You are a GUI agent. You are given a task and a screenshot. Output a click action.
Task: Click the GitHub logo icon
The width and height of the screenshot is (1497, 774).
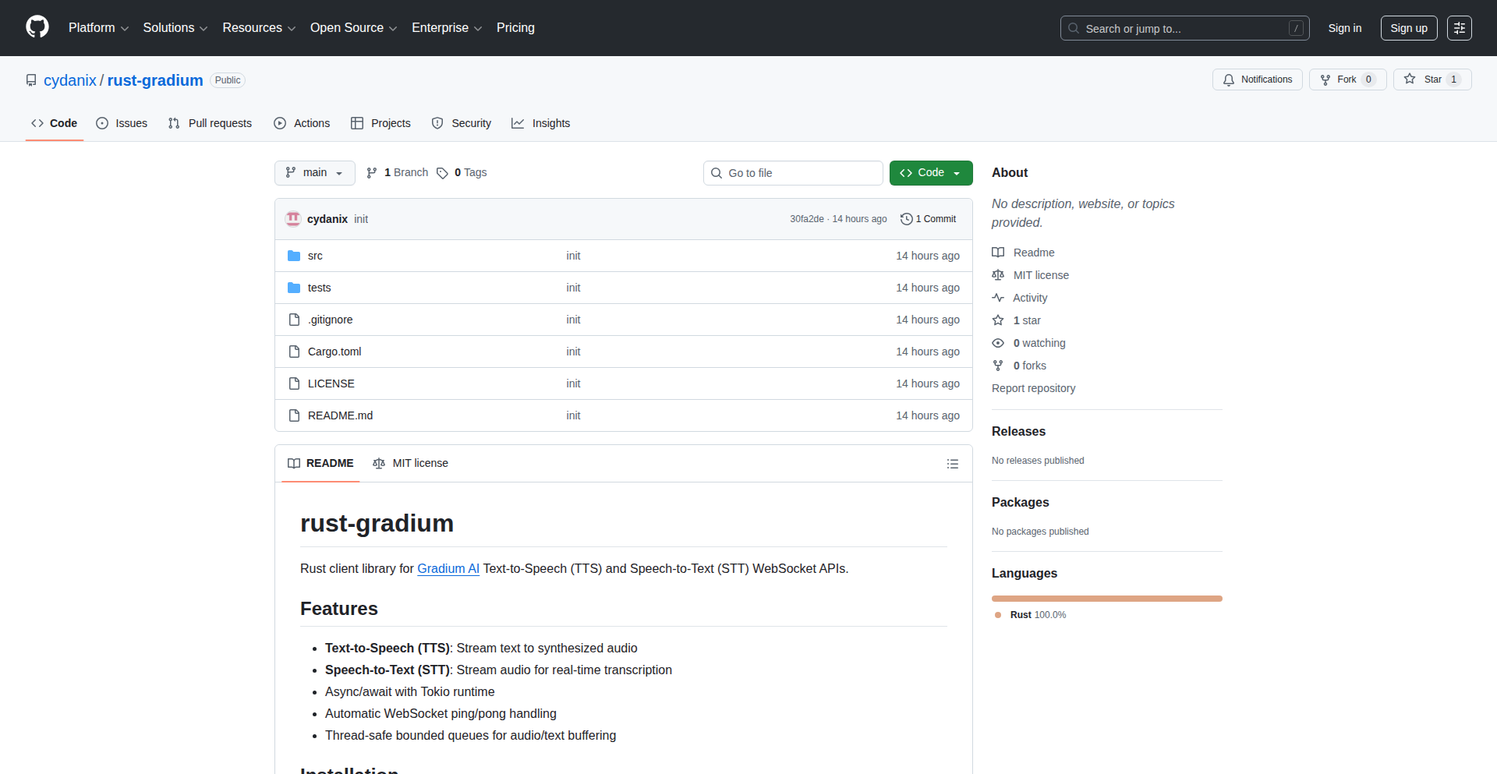[x=37, y=27]
